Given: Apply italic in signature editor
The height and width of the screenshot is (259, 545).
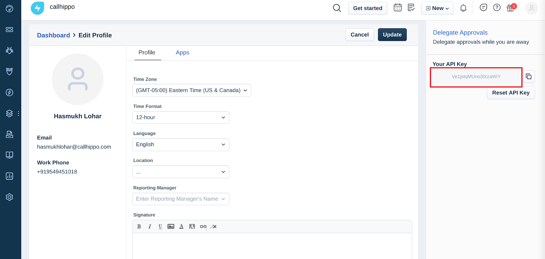Looking at the screenshot, I should click(150, 227).
